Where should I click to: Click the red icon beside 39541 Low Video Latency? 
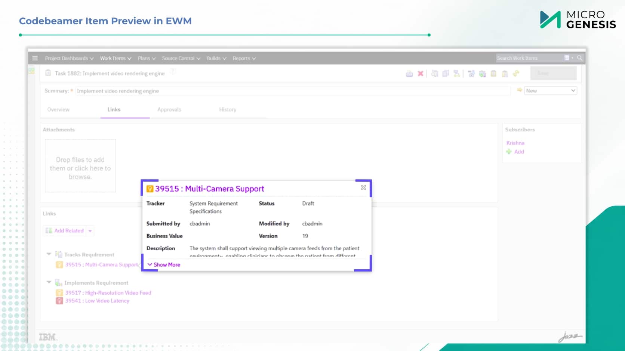tap(59, 301)
